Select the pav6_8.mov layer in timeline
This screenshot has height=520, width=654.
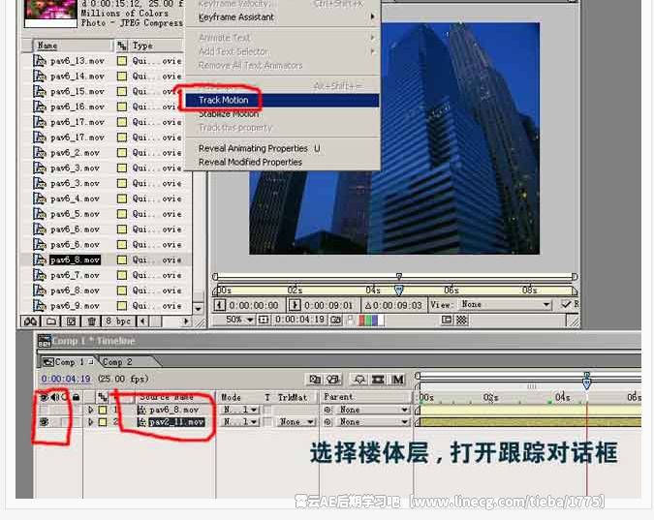coord(174,410)
